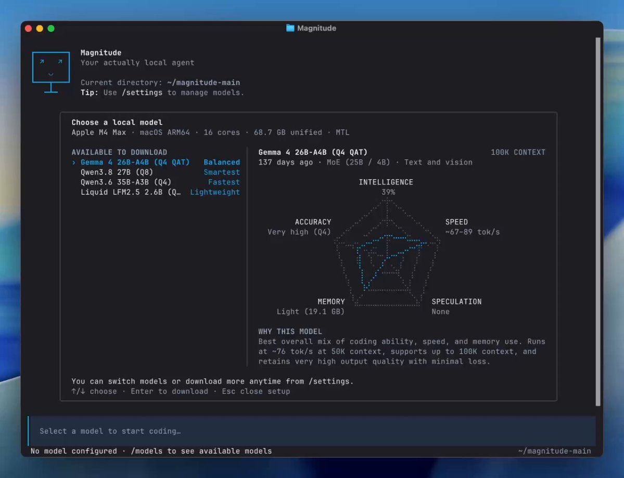Click the 'You can switch models' info line
This screenshot has width=624, height=478.
pos(212,381)
